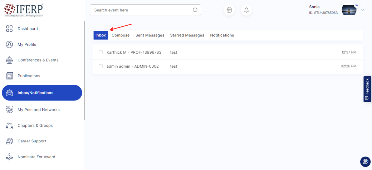Click Sonia's profile picture thumbnail
Viewport: 372px width, 170px height.
[x=349, y=10]
